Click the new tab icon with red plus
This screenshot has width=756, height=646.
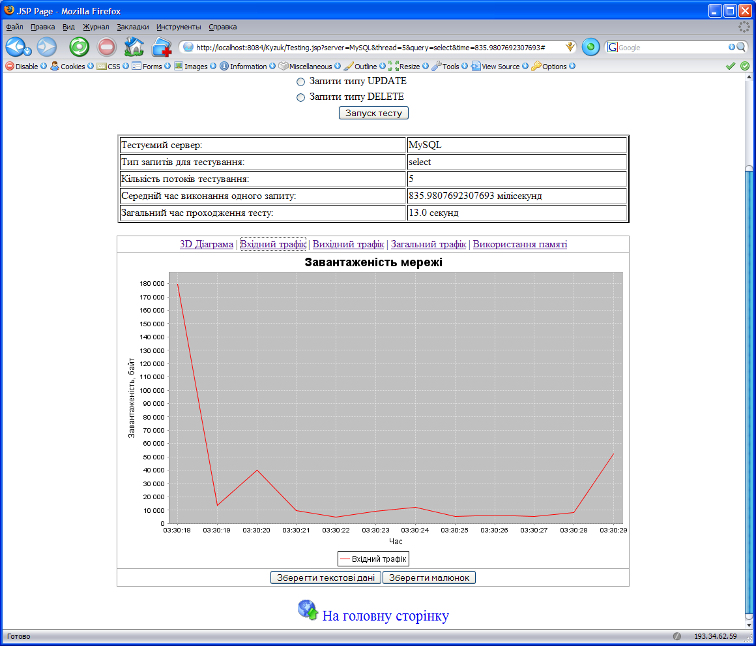[x=161, y=48]
